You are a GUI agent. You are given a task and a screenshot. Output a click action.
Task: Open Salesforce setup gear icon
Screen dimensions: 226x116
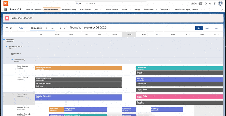coord(210,4)
